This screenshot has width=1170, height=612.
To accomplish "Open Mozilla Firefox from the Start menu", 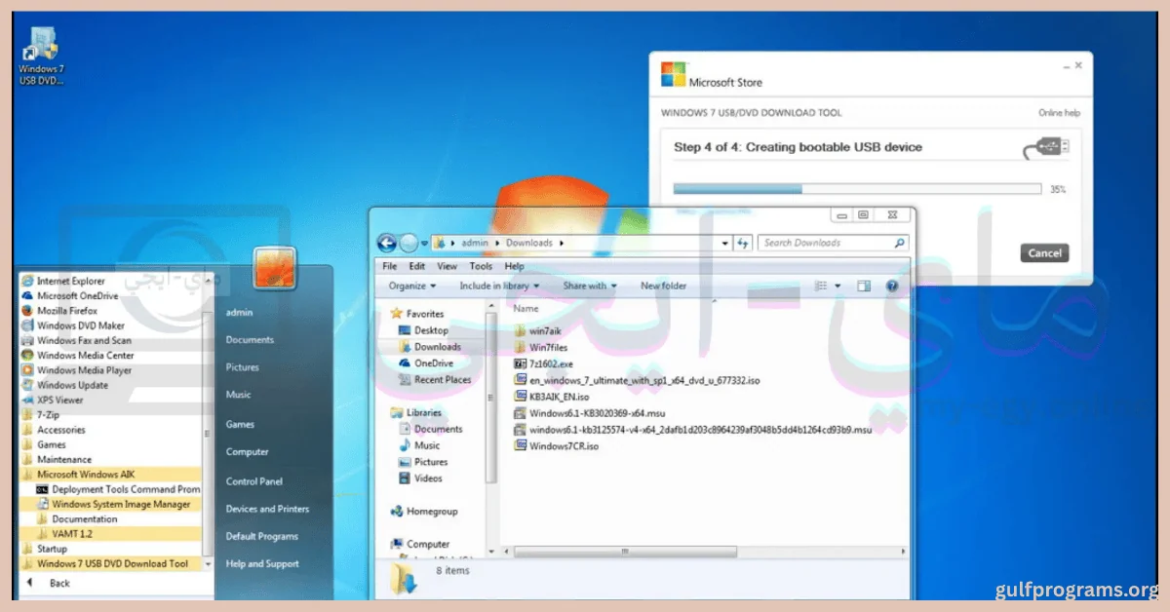I will pos(66,311).
